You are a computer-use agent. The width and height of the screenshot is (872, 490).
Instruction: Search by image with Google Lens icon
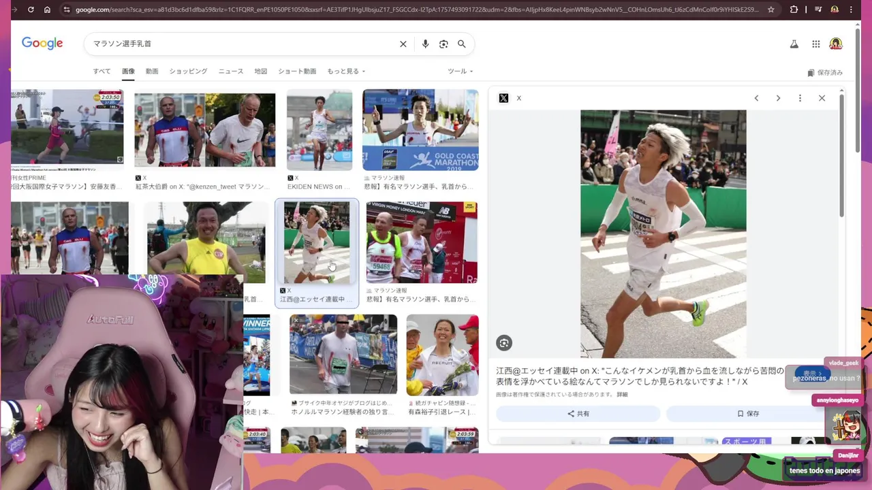click(x=443, y=44)
